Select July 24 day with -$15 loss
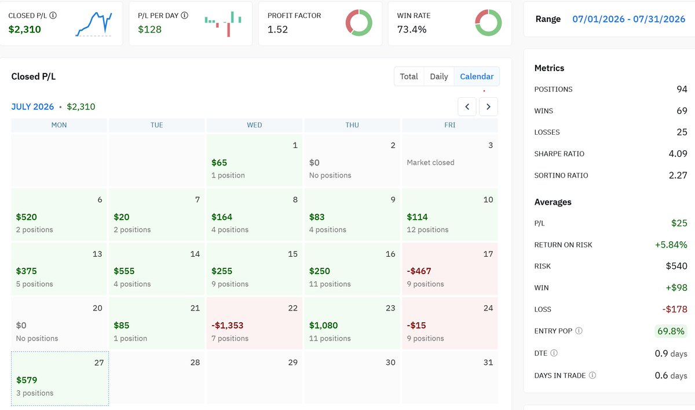695x410 pixels. coord(450,323)
